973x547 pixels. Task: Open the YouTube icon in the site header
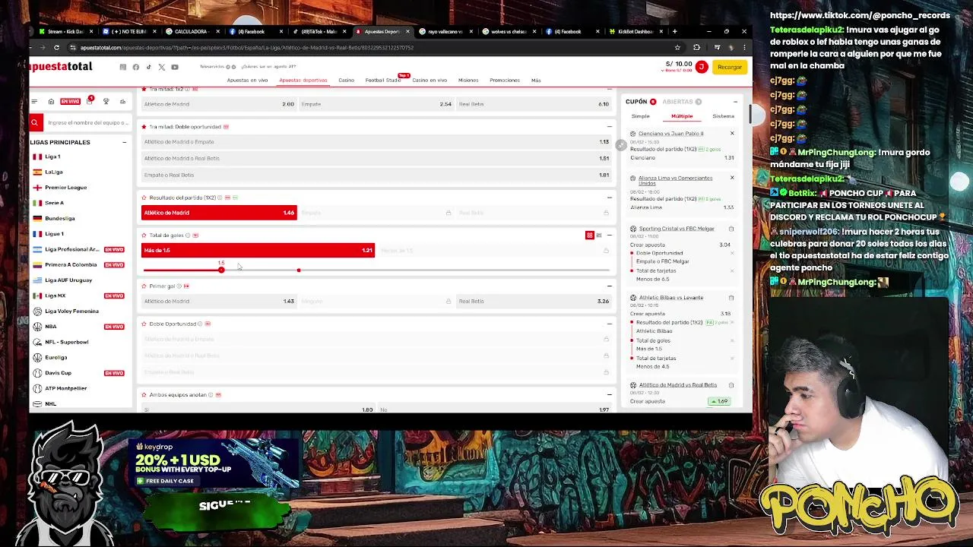tap(175, 67)
